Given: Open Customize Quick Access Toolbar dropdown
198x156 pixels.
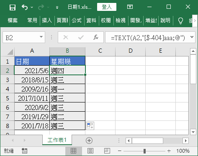Looking at the screenshot, I should 57,7.
